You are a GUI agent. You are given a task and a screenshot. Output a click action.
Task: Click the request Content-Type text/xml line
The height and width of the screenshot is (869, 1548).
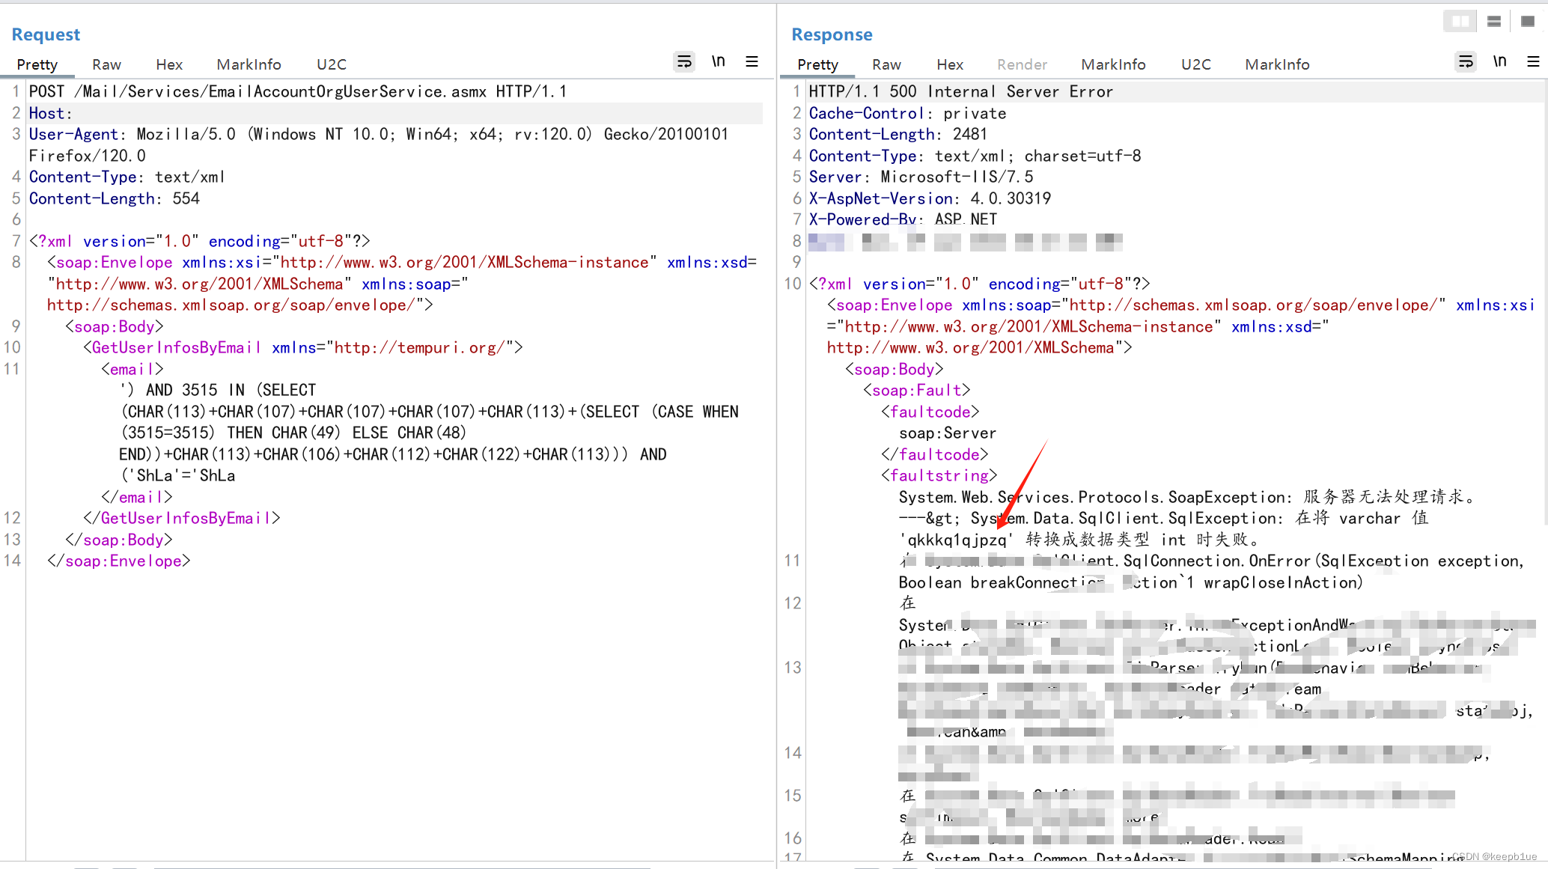coord(127,177)
